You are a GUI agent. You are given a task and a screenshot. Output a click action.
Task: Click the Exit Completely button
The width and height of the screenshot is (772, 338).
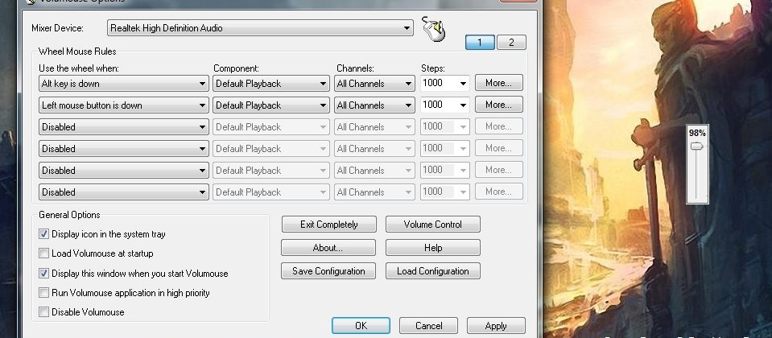click(x=328, y=225)
